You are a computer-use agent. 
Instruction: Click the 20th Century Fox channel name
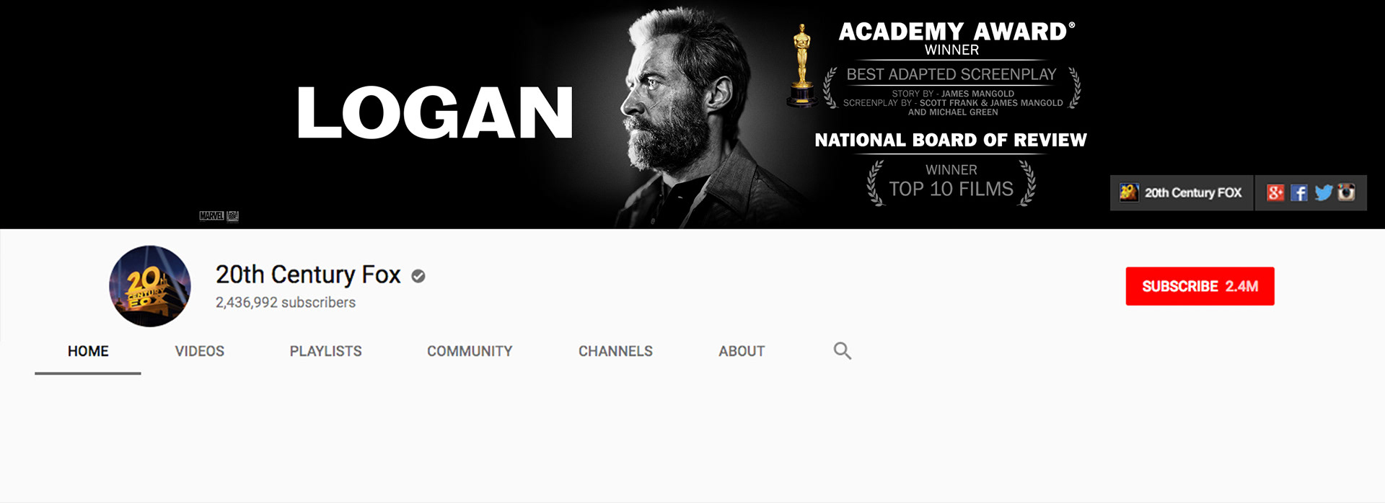click(308, 275)
